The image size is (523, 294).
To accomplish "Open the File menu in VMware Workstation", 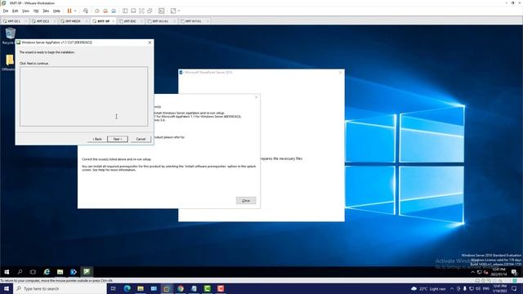I will (x=6, y=11).
